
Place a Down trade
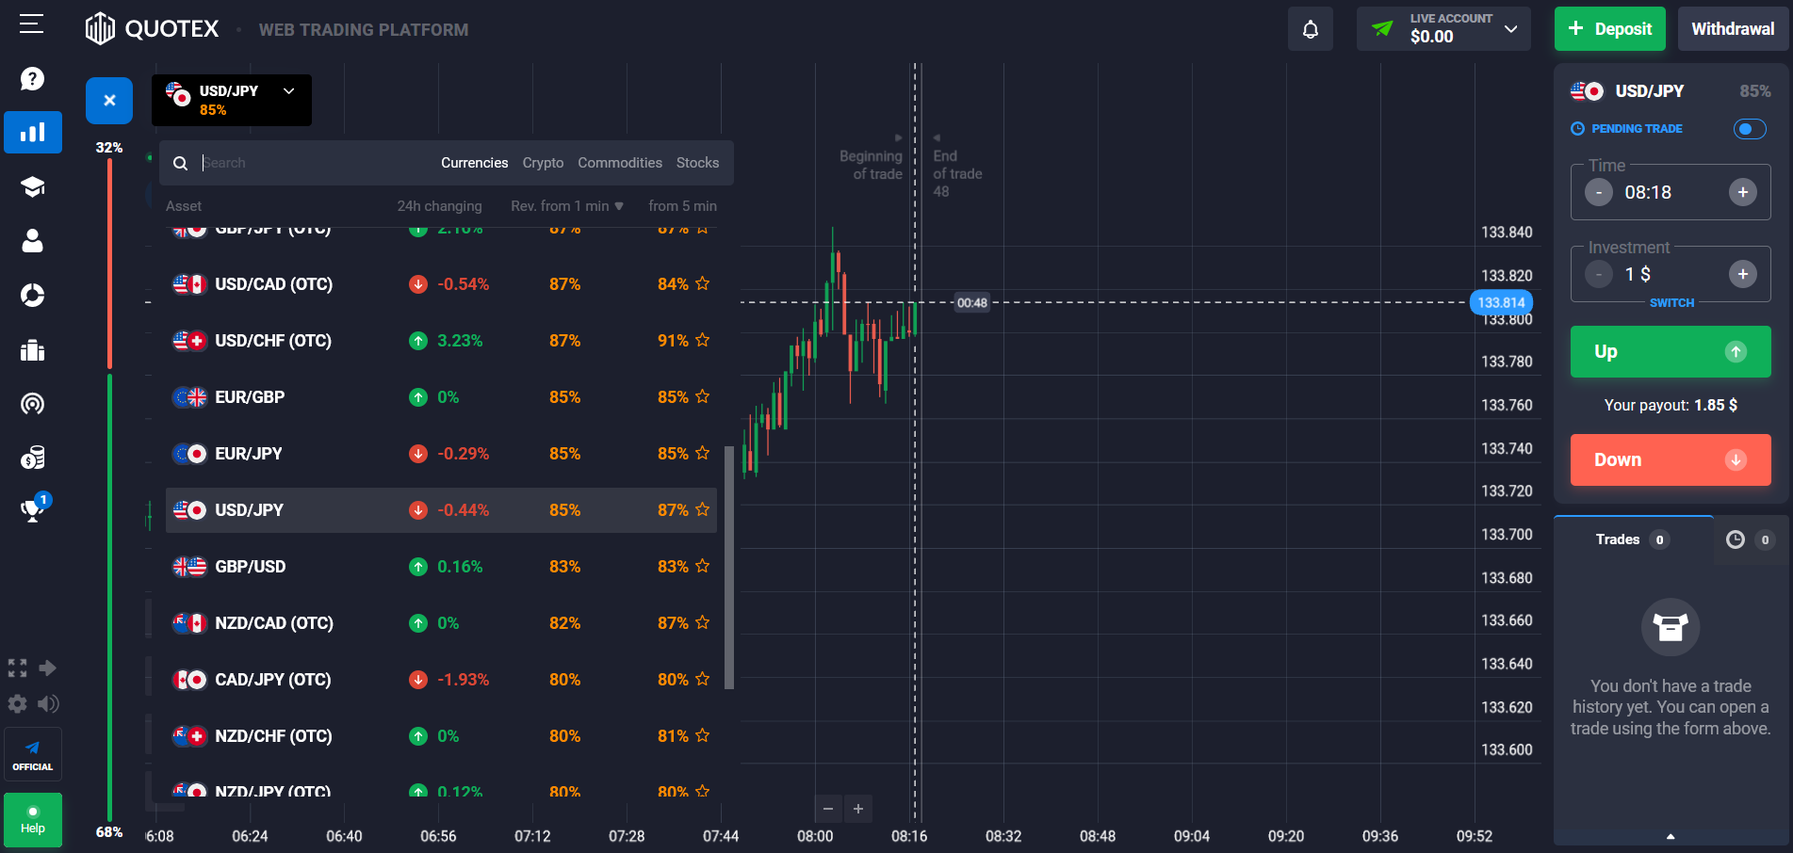[1671, 459]
